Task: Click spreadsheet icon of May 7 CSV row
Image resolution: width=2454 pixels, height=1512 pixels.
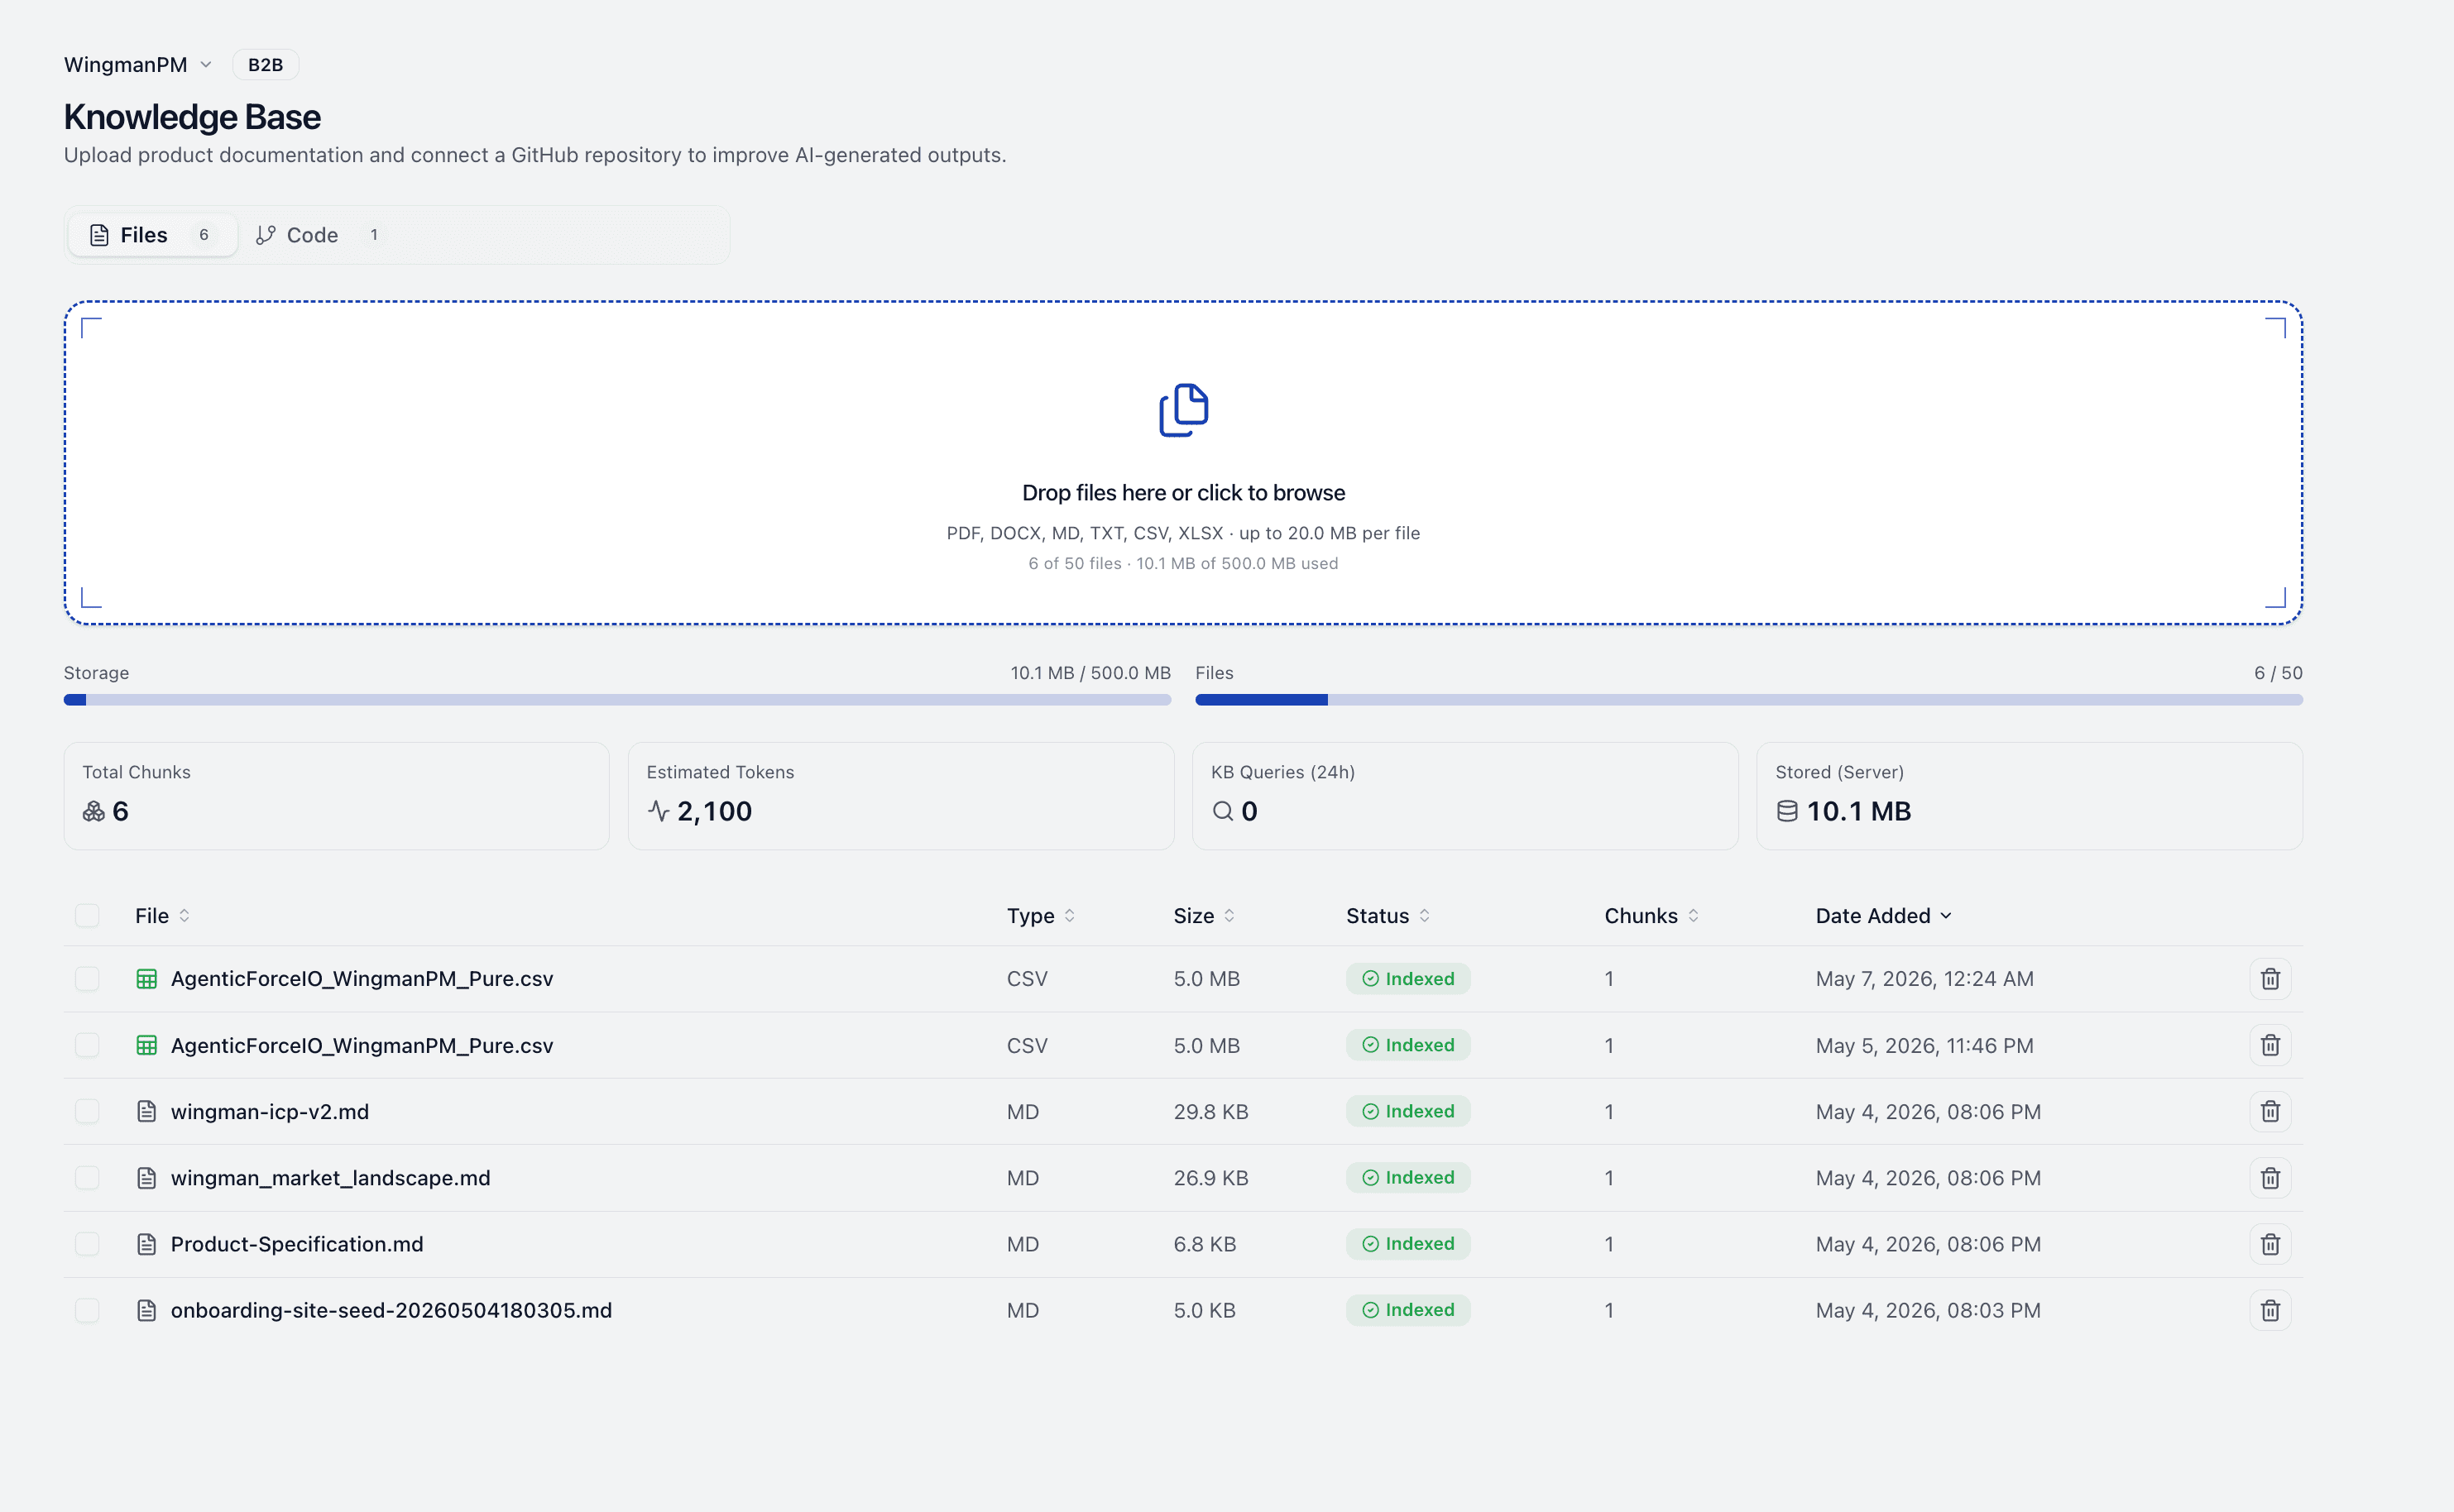Action: coord(147,979)
